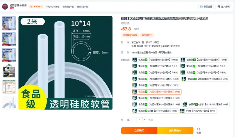Image resolution: width=235 pixels, height=137 pixels.
Task: Click the 联系客服 customer service button
Action: pyautogui.click(x=206, y=6)
